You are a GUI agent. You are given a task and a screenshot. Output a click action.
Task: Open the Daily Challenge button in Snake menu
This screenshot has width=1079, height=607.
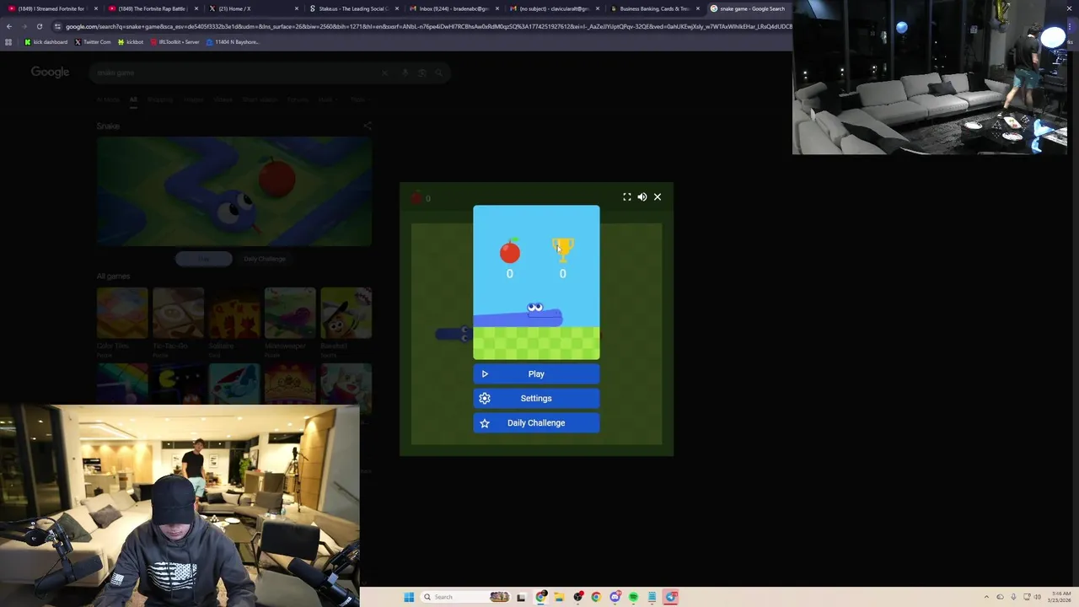click(536, 422)
